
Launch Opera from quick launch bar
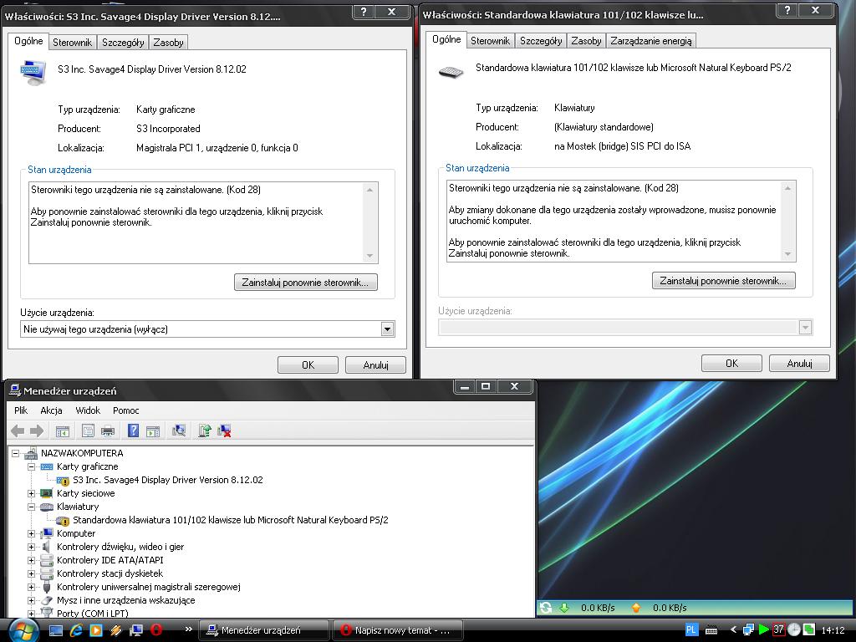click(x=156, y=630)
